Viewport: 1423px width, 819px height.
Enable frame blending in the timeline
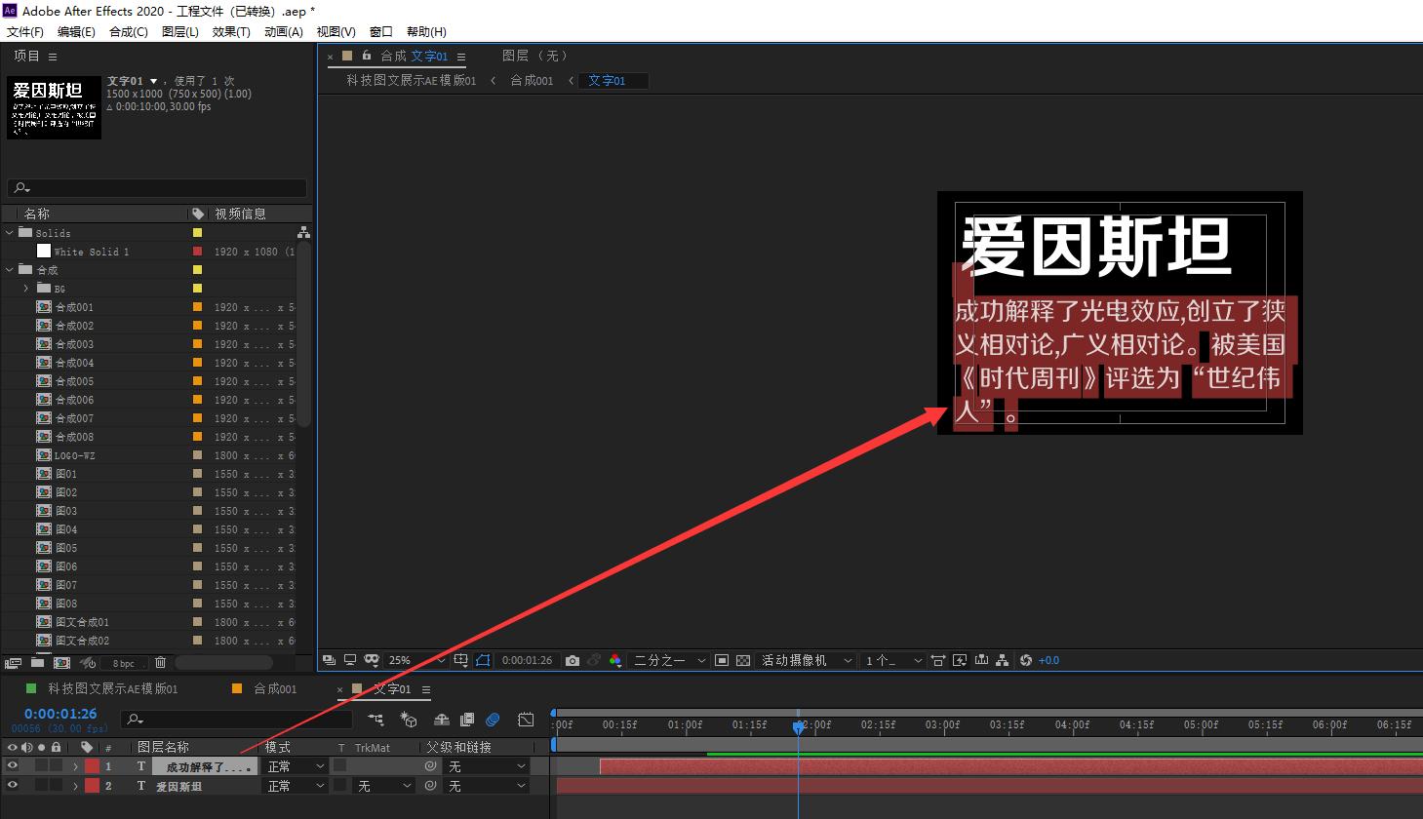point(467,720)
